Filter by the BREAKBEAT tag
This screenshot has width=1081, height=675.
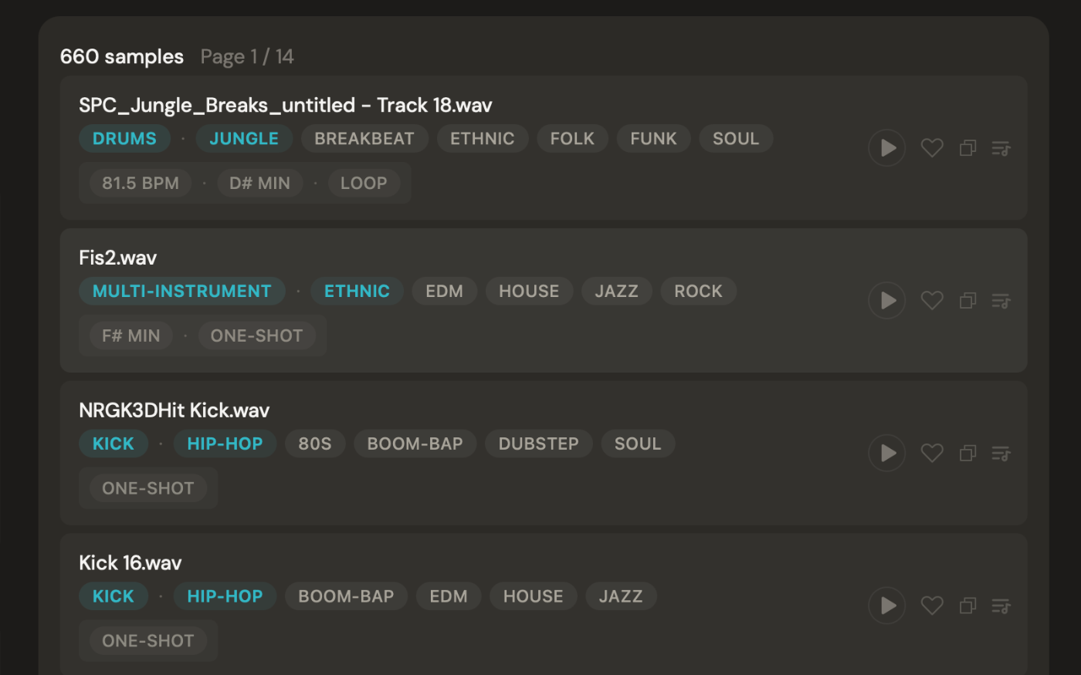pyautogui.click(x=364, y=139)
